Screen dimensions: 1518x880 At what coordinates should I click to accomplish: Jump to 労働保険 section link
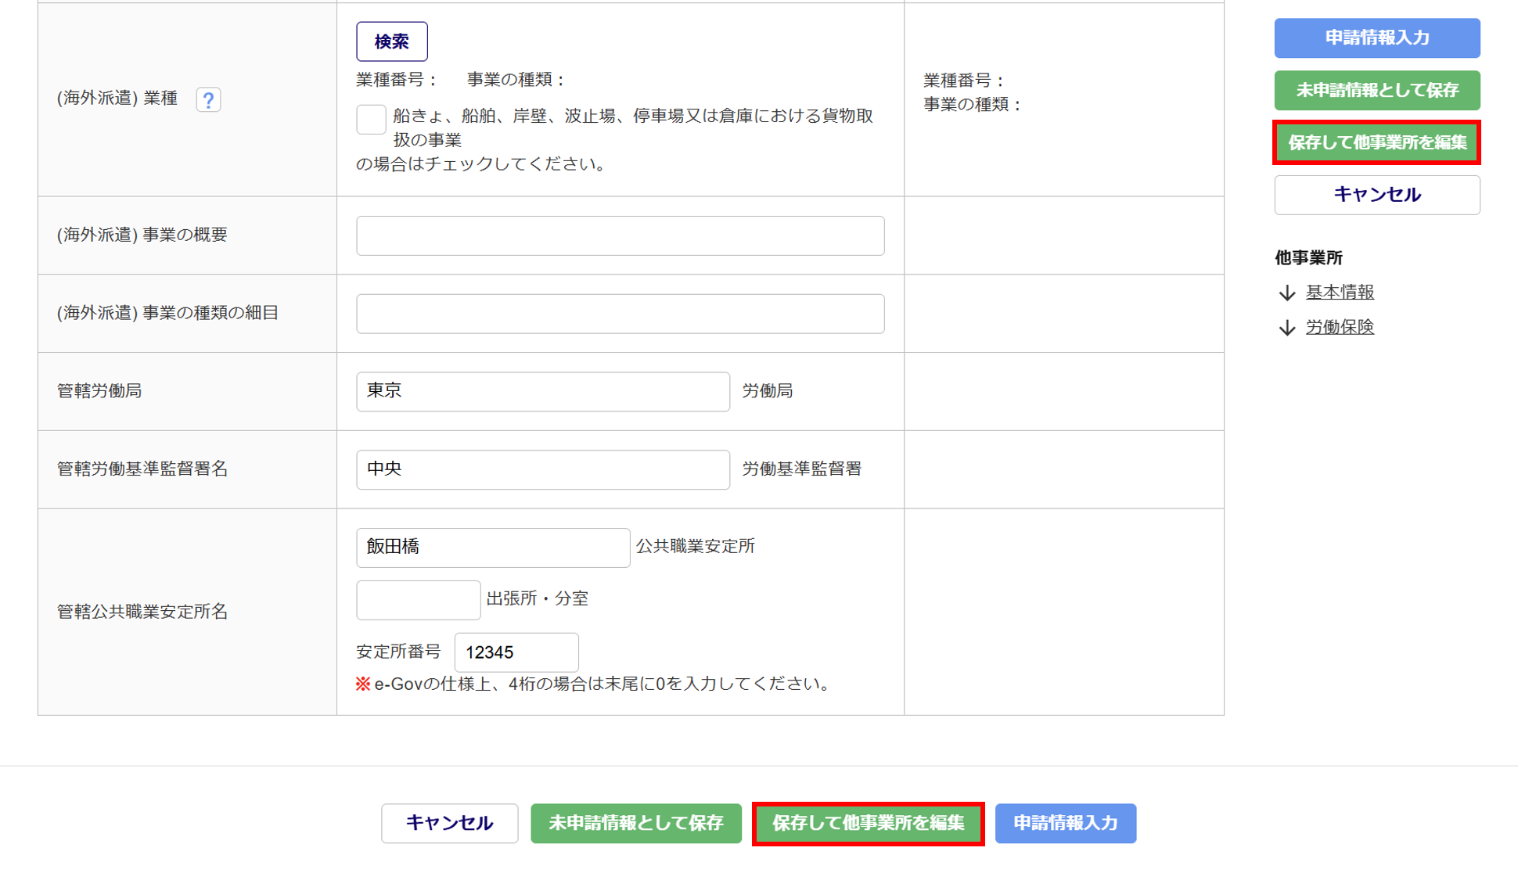[1340, 327]
